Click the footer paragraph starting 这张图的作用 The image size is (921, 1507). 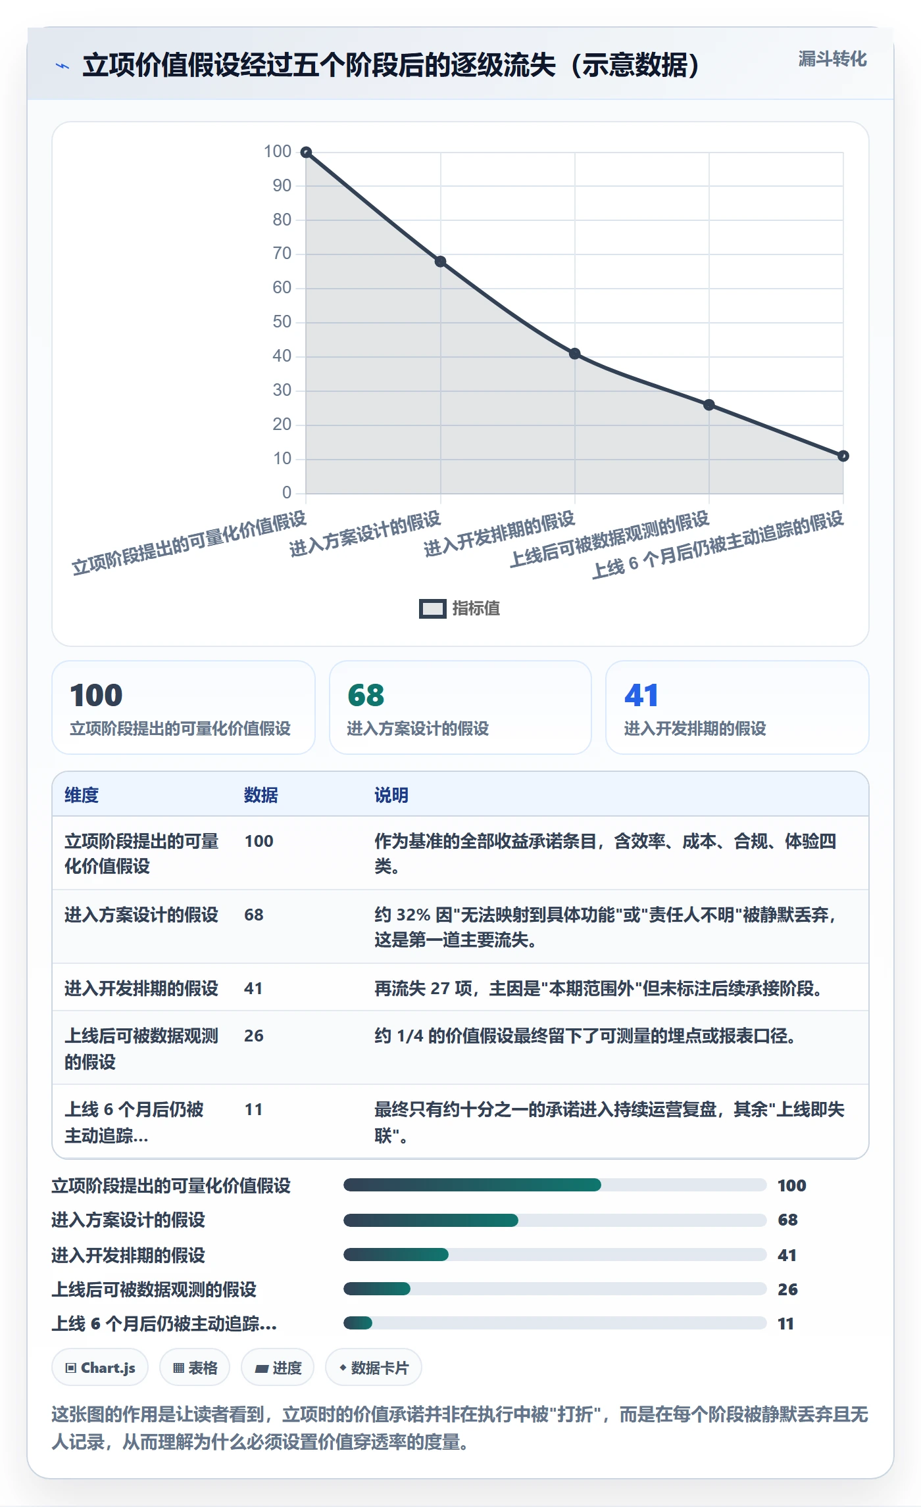tap(460, 1428)
